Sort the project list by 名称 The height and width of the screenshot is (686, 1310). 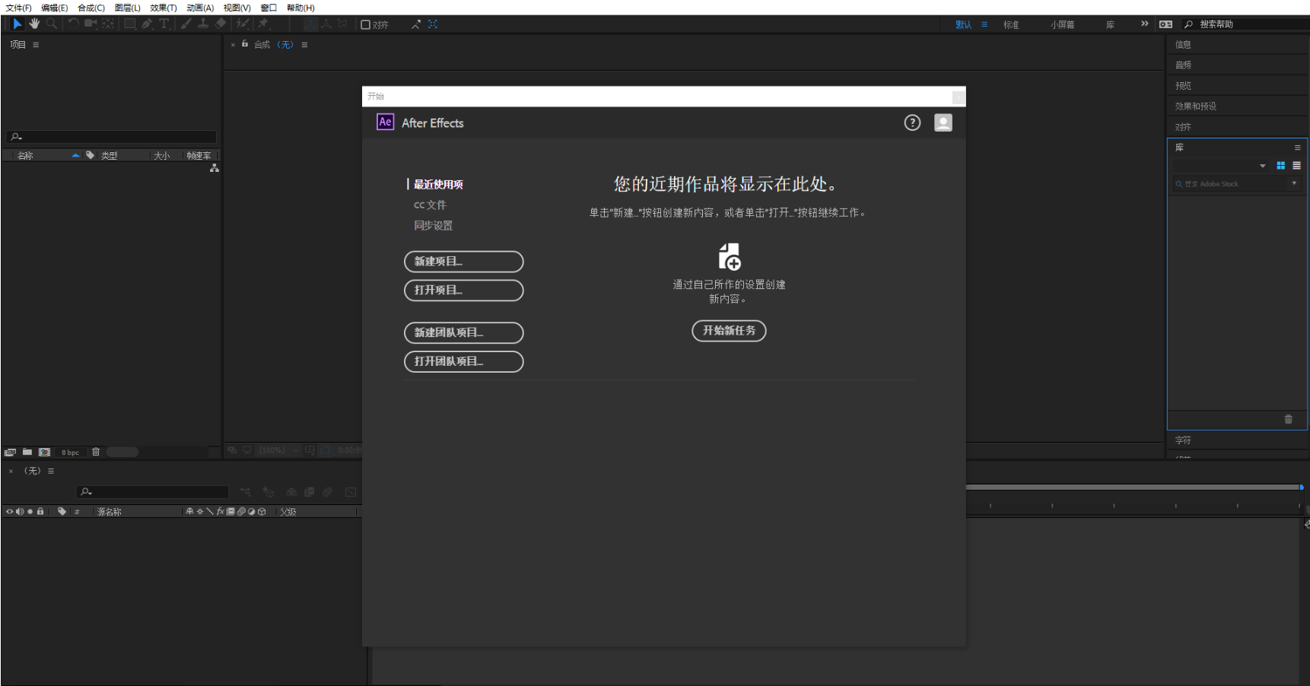[x=25, y=155]
